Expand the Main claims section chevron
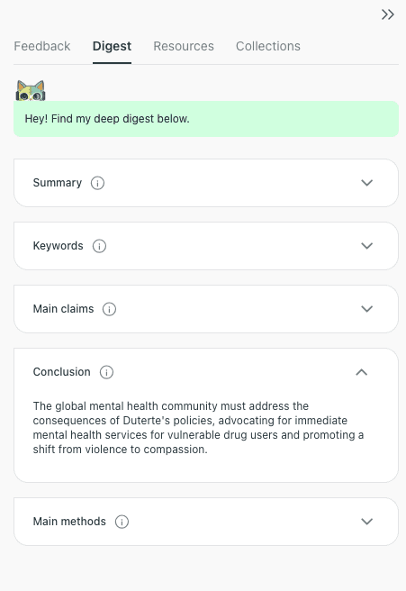 pos(366,309)
